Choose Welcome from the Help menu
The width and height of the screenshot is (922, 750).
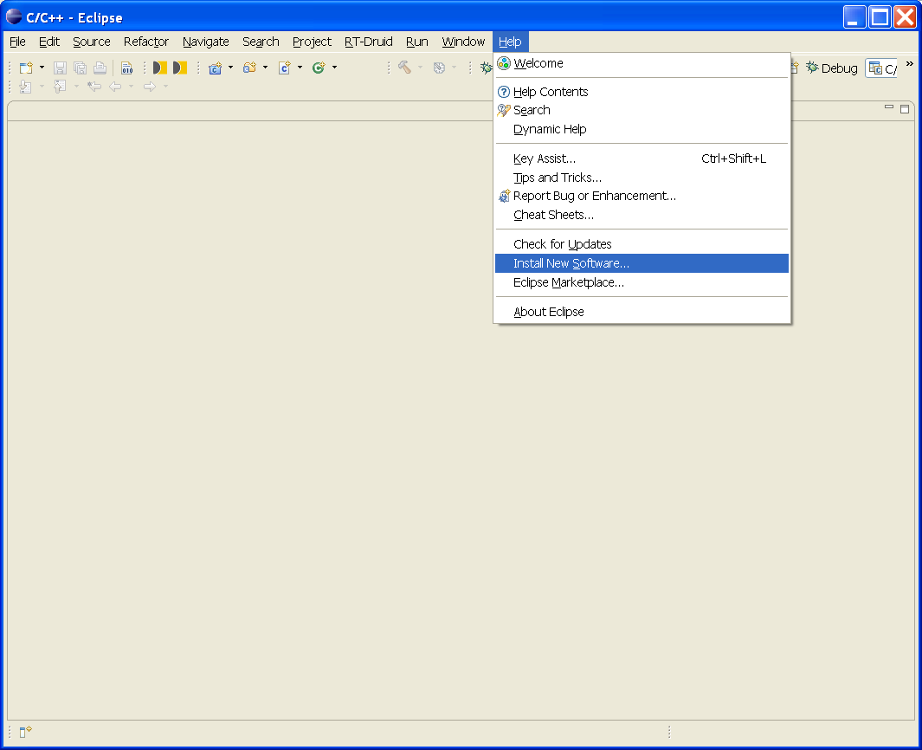point(642,63)
